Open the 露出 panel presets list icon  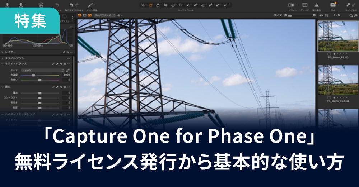click(x=65, y=87)
